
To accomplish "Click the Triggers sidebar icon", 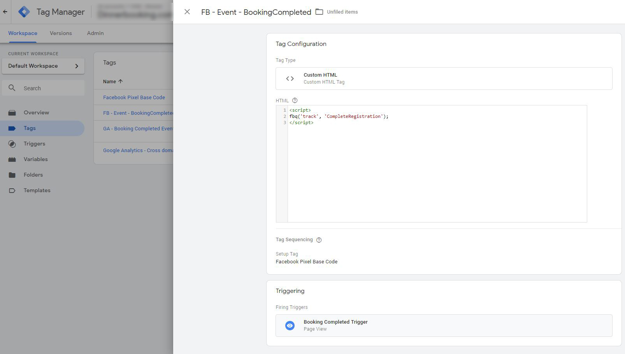I will coord(12,144).
